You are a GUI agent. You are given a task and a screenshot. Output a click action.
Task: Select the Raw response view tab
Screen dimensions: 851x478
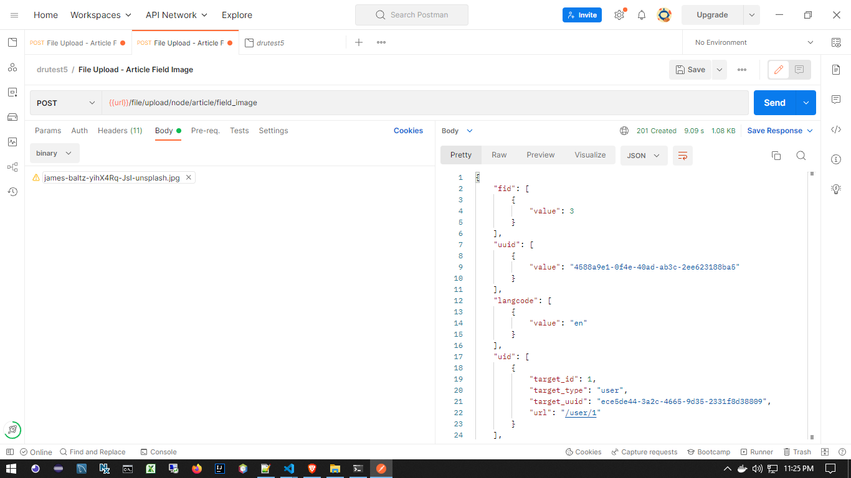click(x=499, y=155)
